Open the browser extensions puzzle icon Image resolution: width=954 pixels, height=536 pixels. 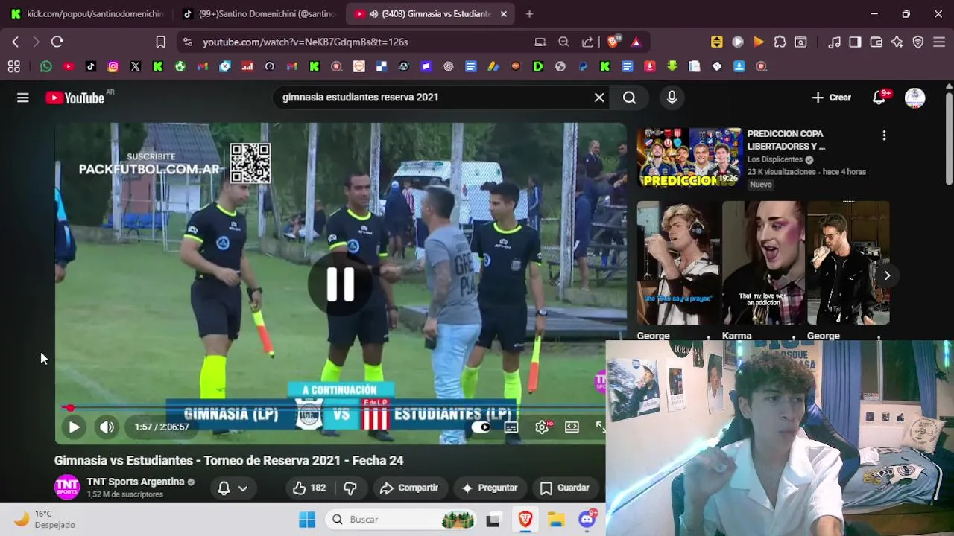click(780, 42)
